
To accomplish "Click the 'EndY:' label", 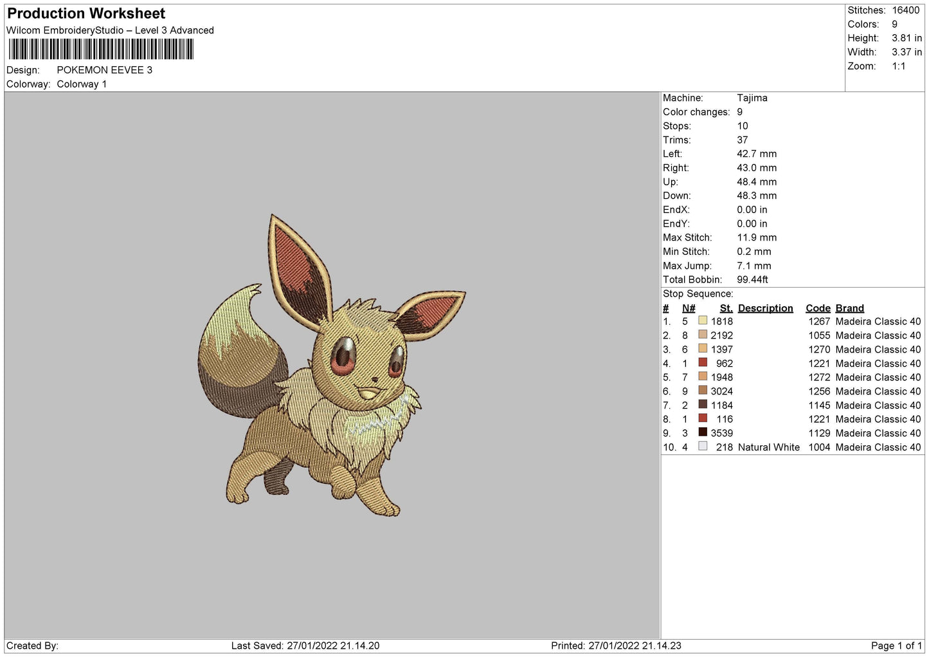I will (x=676, y=224).
